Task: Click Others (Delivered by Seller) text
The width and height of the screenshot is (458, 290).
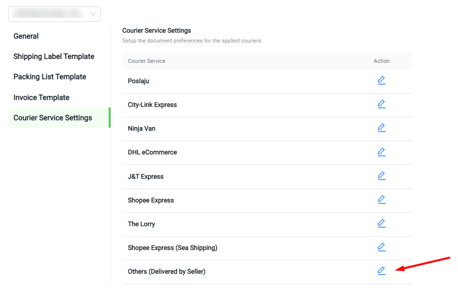Action: 167,271
